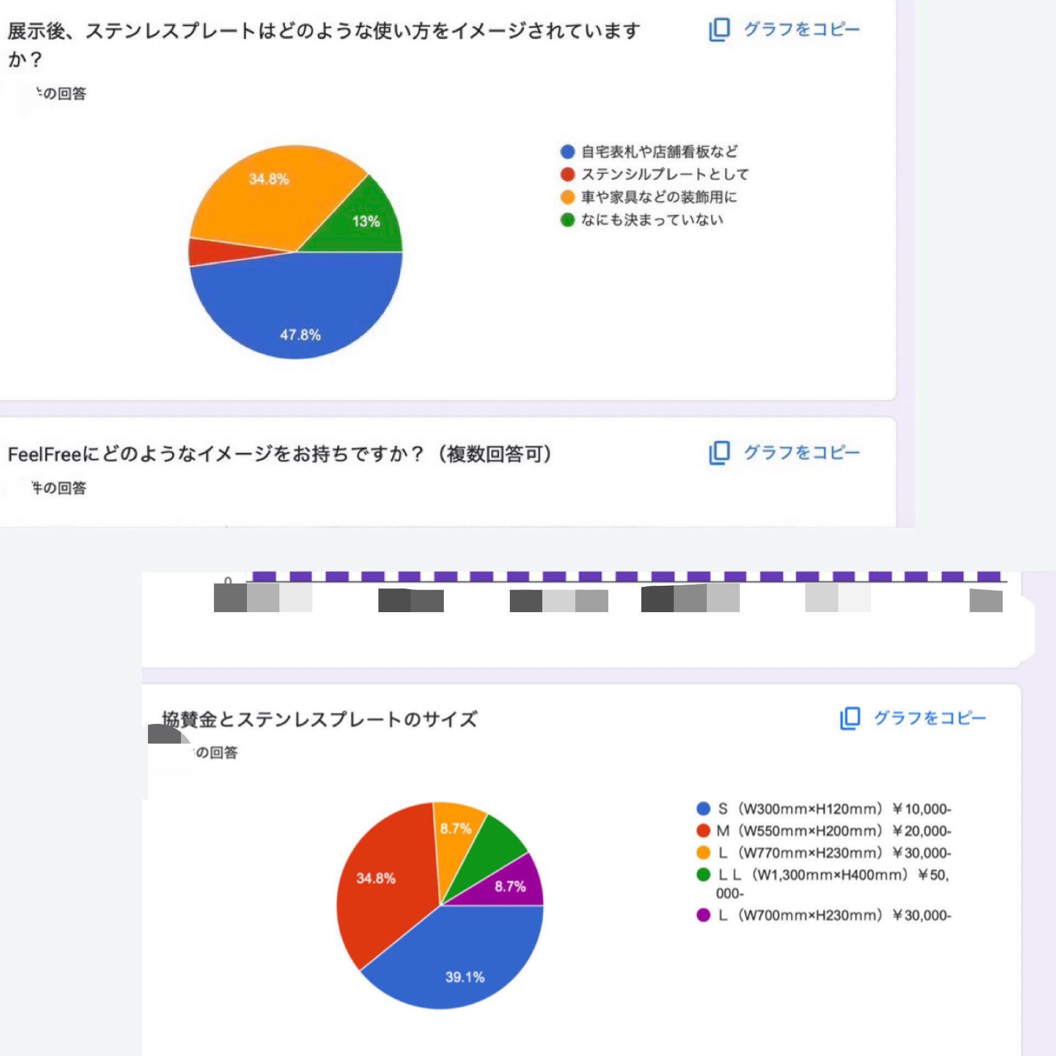This screenshot has height=1056, width=1056.
Task: Click the copy icon beside 協賛金とステンレスプレートのサイズ
Action: coord(850,718)
